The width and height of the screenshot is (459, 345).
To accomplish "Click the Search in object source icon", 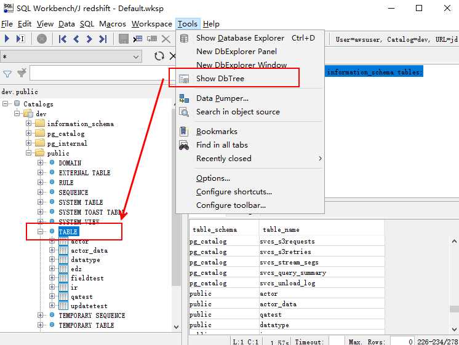I will coord(184,112).
